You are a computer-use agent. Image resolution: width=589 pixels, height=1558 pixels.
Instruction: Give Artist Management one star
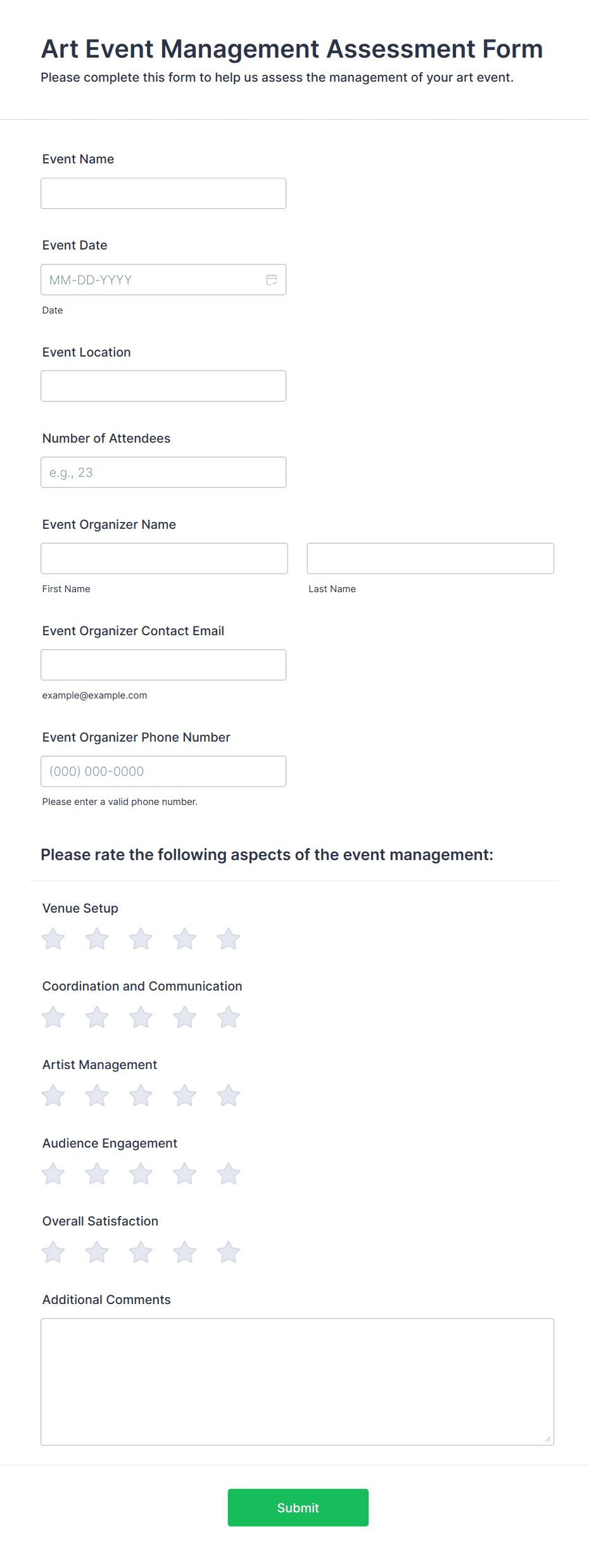coord(53,1095)
